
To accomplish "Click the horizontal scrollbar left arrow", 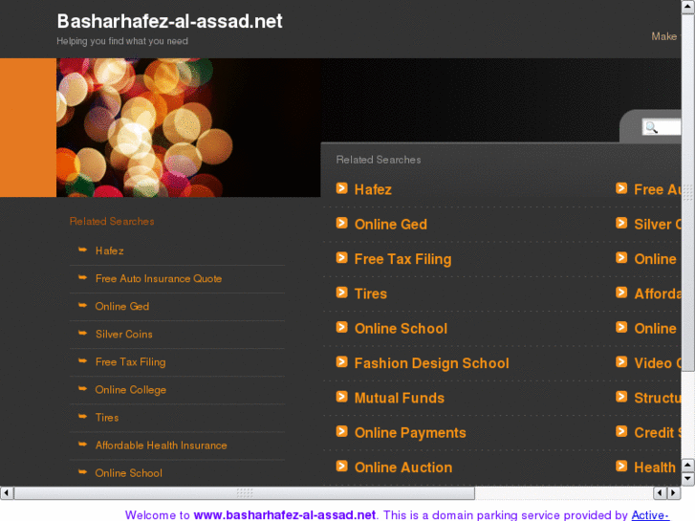I will tap(7, 492).
